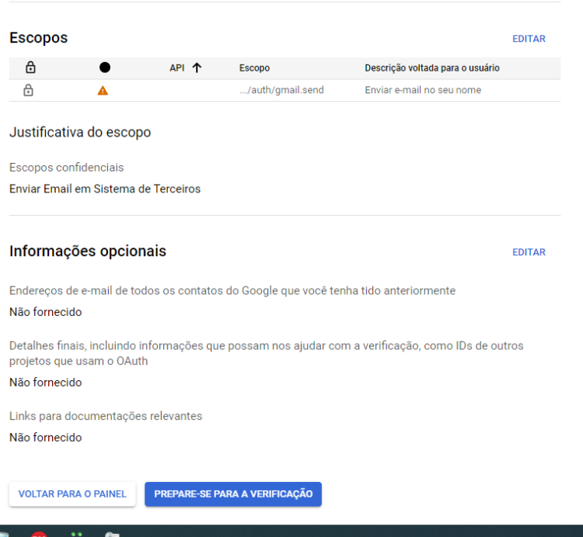Click the lock icon in the scopes table header
Image resolution: width=583 pixels, height=537 pixels.
tap(30, 68)
